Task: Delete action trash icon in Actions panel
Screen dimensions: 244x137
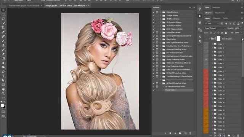Action: pyautogui.click(x=190, y=133)
